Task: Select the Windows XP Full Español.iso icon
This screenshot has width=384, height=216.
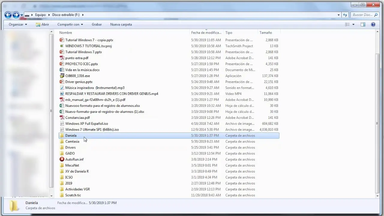Action: 62,124
